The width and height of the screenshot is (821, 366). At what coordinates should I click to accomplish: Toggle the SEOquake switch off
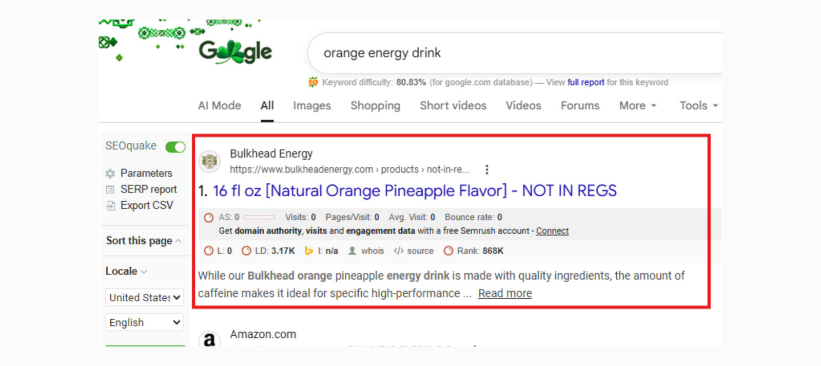pyautogui.click(x=175, y=147)
